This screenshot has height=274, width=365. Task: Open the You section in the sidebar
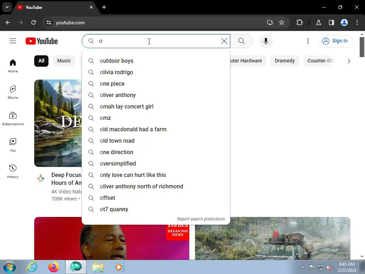click(13, 145)
